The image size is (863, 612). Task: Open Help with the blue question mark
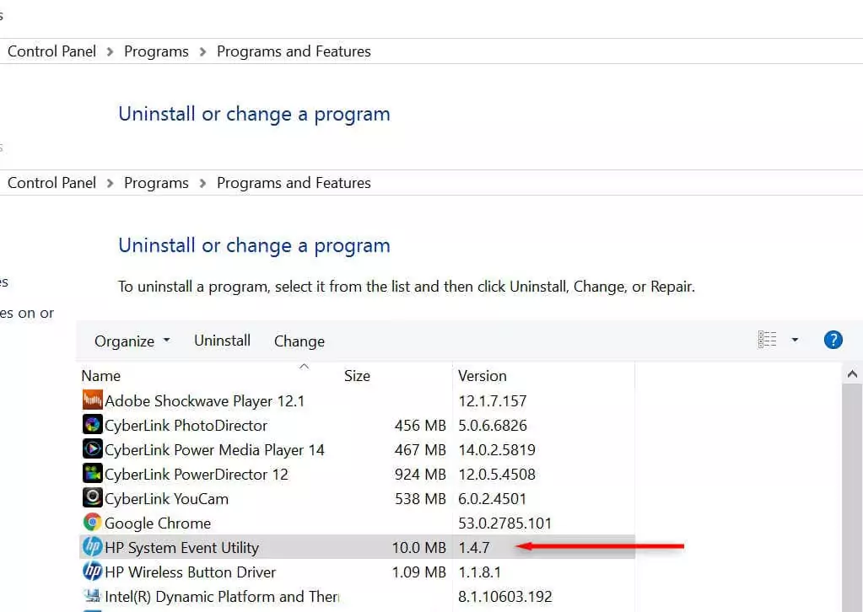tap(833, 340)
